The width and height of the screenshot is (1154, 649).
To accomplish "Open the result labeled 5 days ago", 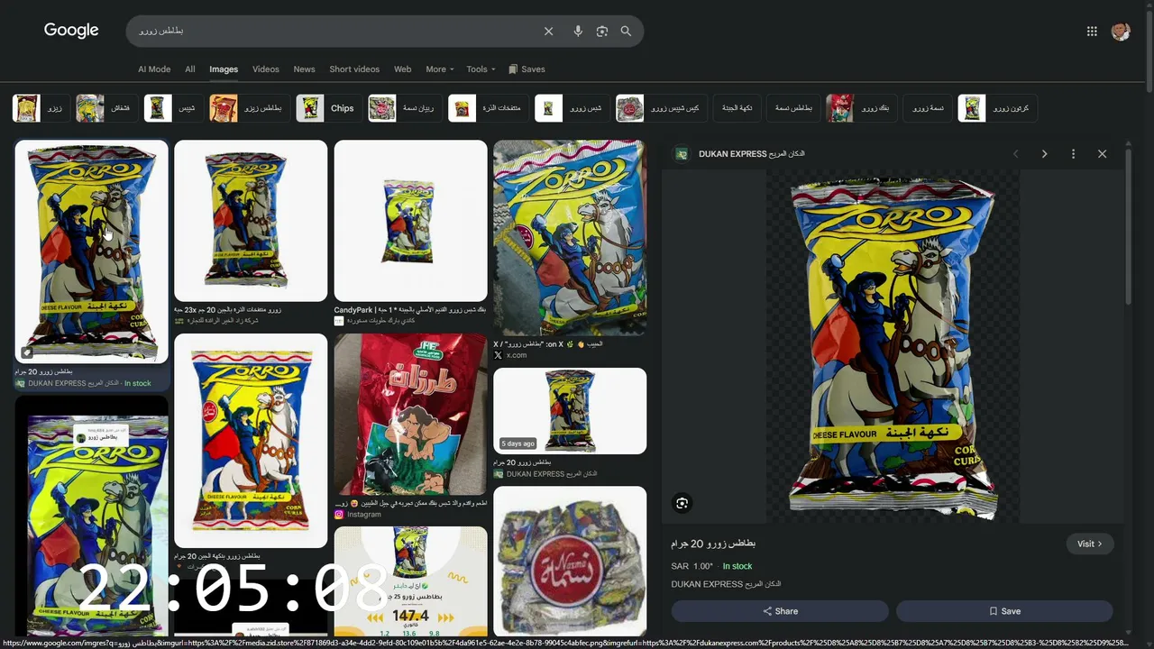I will click(570, 411).
